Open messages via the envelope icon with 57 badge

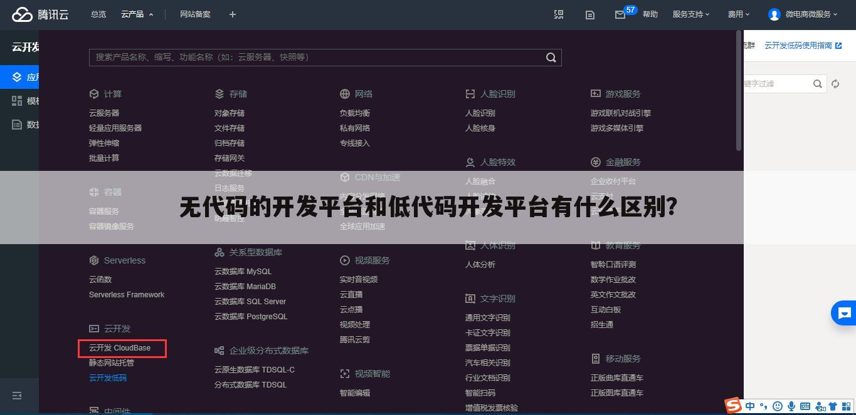click(620, 14)
